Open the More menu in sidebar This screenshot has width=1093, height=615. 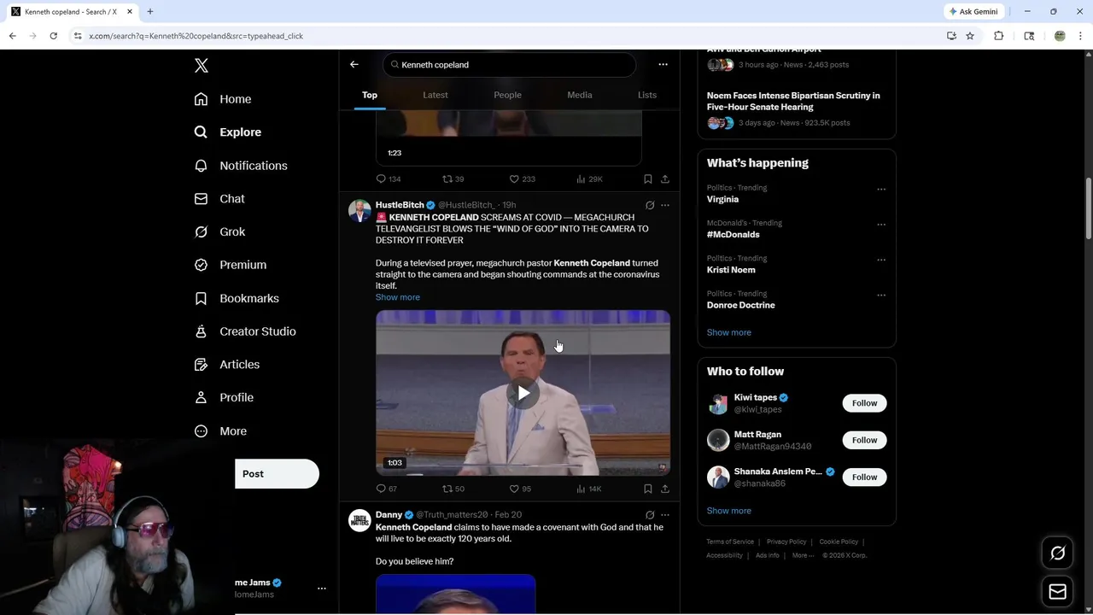click(220, 431)
